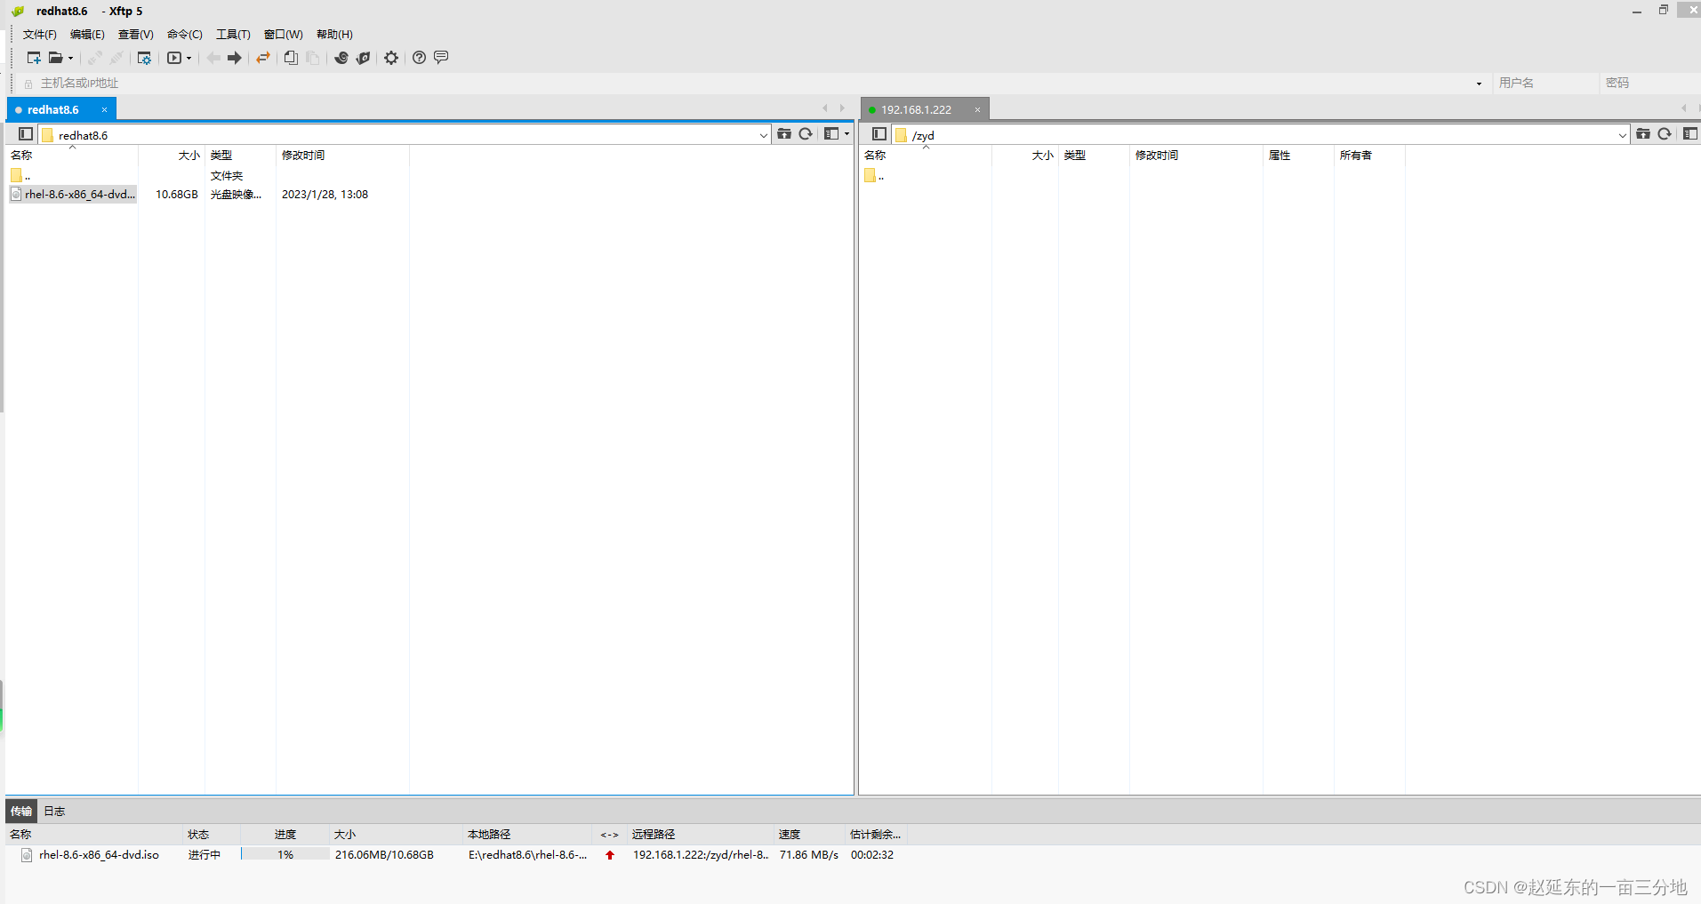Viewport: 1701px width, 904px height.
Task: Click the orange synchronize arrows icon
Action: [263, 58]
